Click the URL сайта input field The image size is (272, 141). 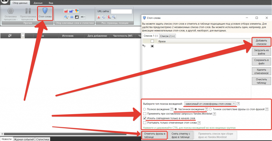(x=121, y=11)
